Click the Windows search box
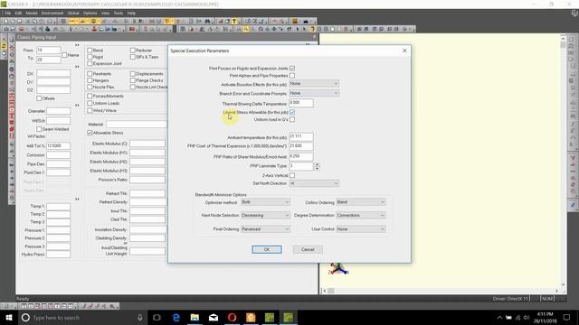 coord(81,317)
